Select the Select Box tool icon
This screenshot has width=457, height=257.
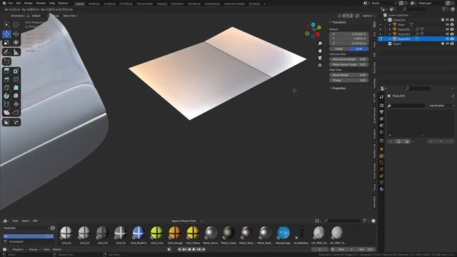click(x=6, y=25)
